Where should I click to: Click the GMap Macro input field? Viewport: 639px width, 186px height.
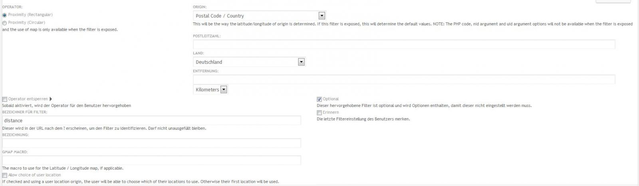[151, 160]
